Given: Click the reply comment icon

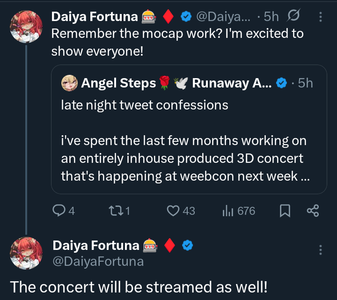Looking at the screenshot, I should click(59, 211).
